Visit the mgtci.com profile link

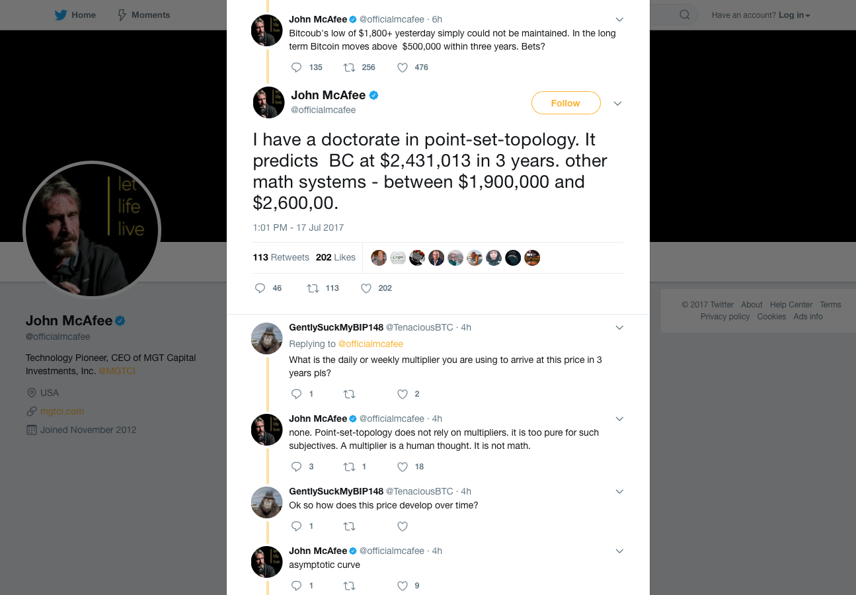click(x=62, y=411)
